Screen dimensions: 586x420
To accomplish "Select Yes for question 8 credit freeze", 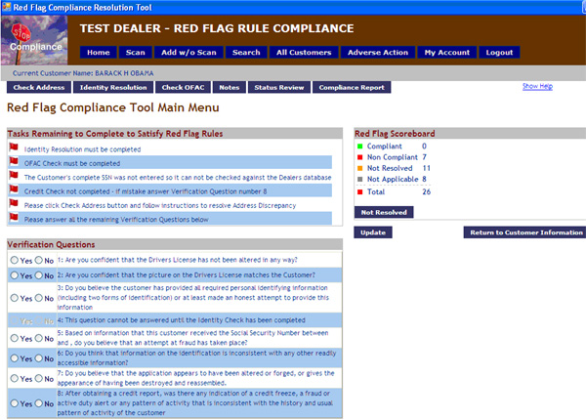I will pyautogui.click(x=15, y=403).
